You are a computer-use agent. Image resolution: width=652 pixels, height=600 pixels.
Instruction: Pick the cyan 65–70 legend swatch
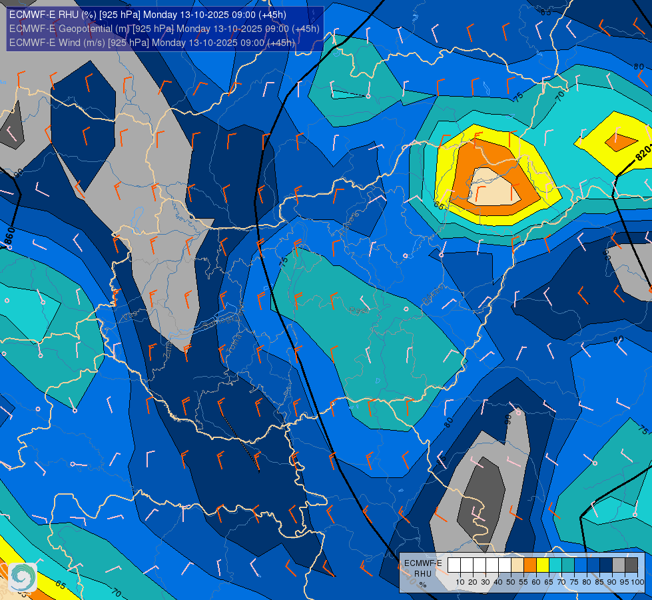pos(555,565)
